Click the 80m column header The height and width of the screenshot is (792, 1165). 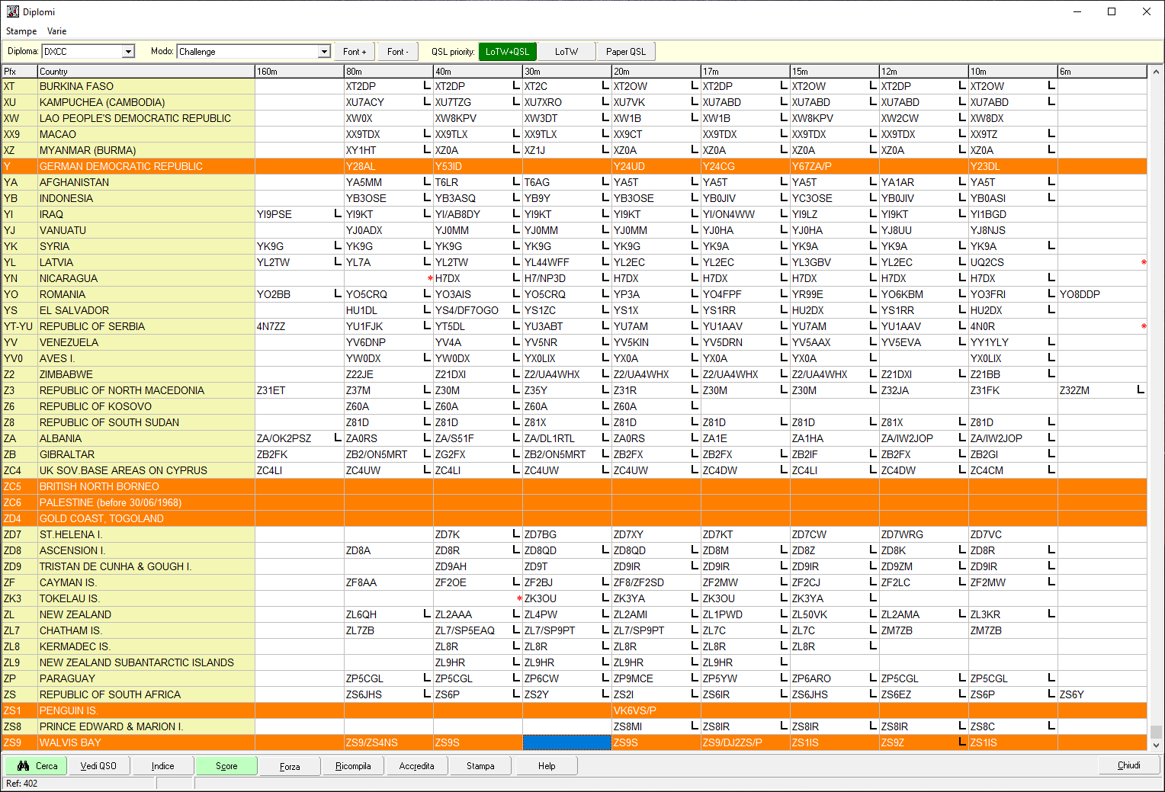pos(389,72)
